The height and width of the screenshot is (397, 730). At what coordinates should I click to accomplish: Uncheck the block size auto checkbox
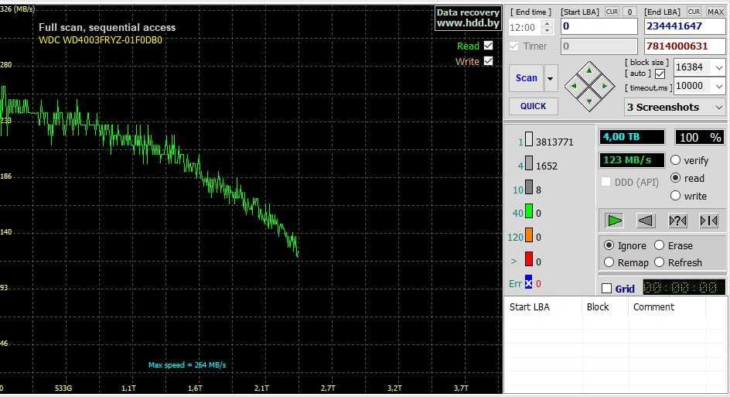click(660, 74)
